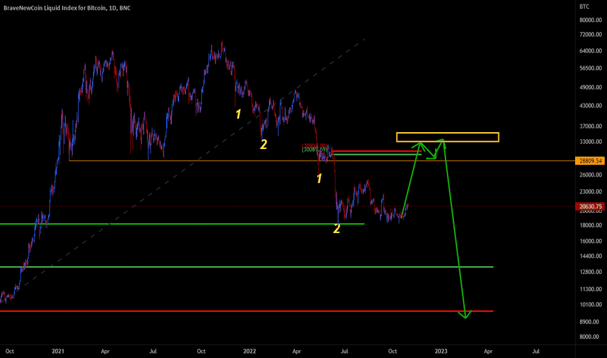The image size is (607, 358).
Task: Click the 10100.00 price axis label
Action: tap(591, 305)
